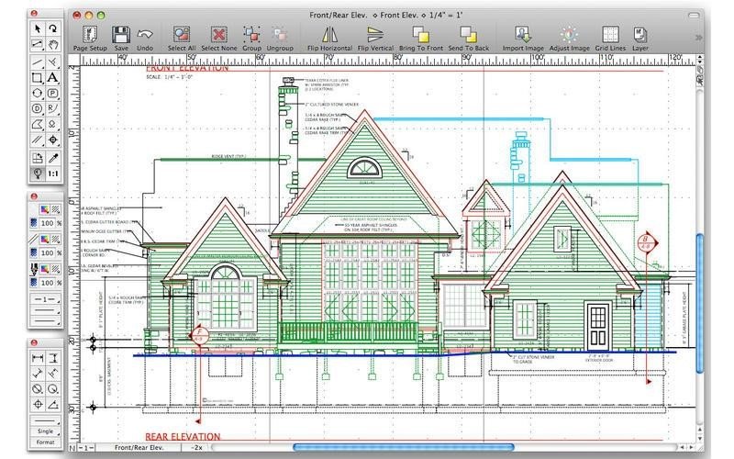Open the Front/Rear Elev. sheet selector
734x459 pixels.
click(x=139, y=447)
